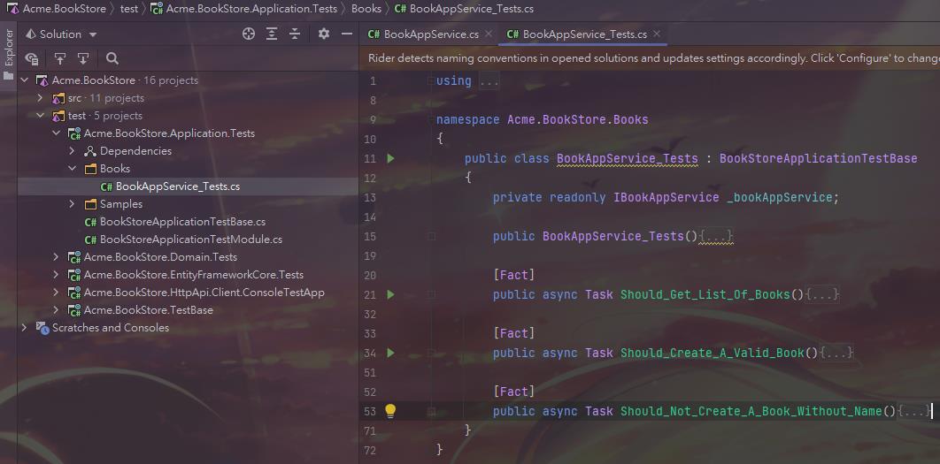The width and height of the screenshot is (940, 464).
Task: Run the Should_Get_List_Of_Books test from gutter
Action: pyautogui.click(x=390, y=294)
